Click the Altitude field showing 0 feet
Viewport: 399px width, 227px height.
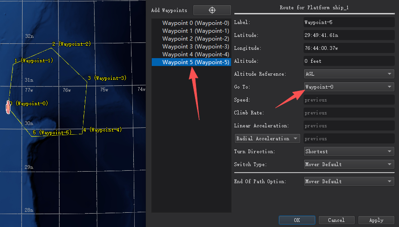[349, 61]
